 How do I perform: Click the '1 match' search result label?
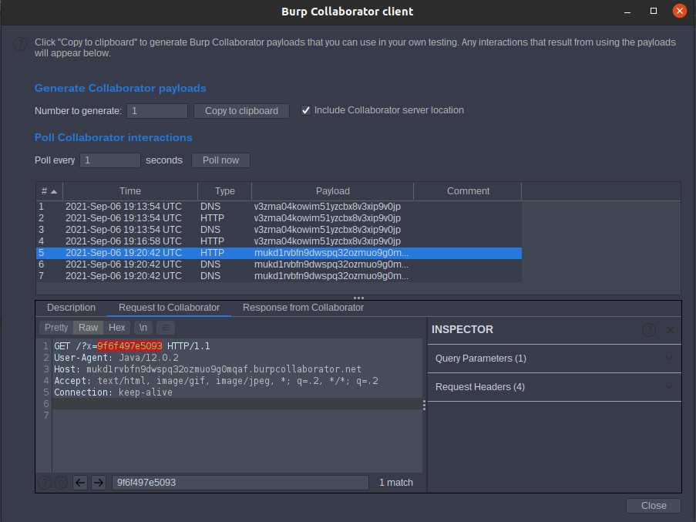[396, 483]
